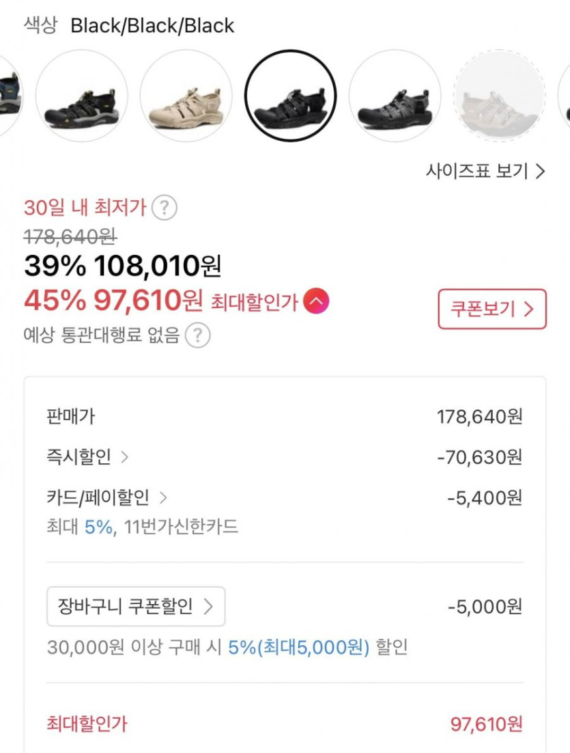Expand 카드/페이할인 options
Screen dimensions: 570x753
pyautogui.click(x=106, y=497)
